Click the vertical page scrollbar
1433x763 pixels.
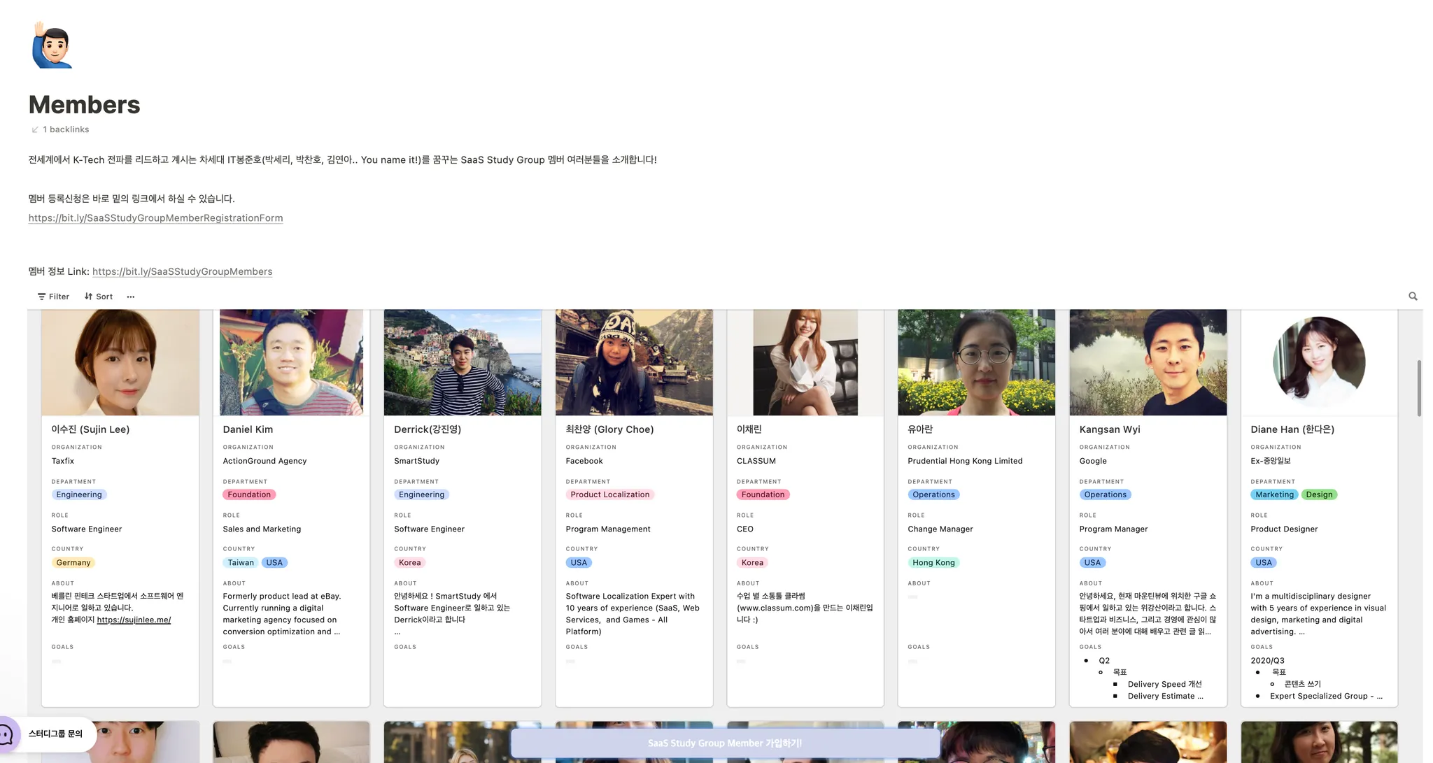coord(1419,388)
